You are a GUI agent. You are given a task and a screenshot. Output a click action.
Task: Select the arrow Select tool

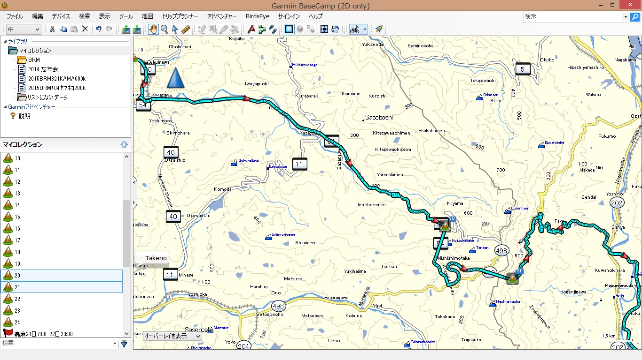(175, 29)
